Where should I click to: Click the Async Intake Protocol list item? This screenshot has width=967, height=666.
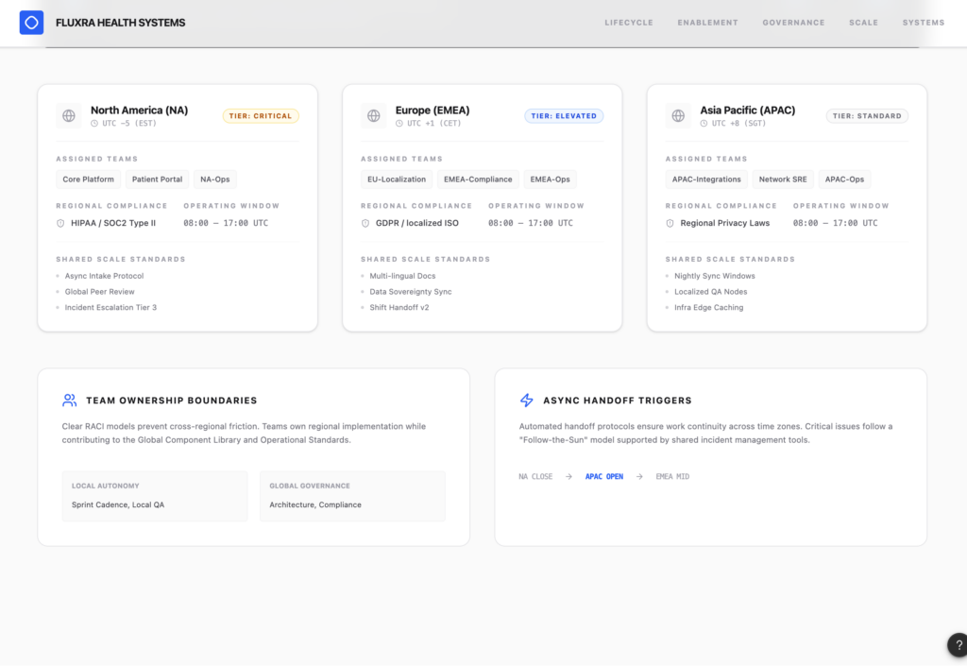[x=104, y=276]
